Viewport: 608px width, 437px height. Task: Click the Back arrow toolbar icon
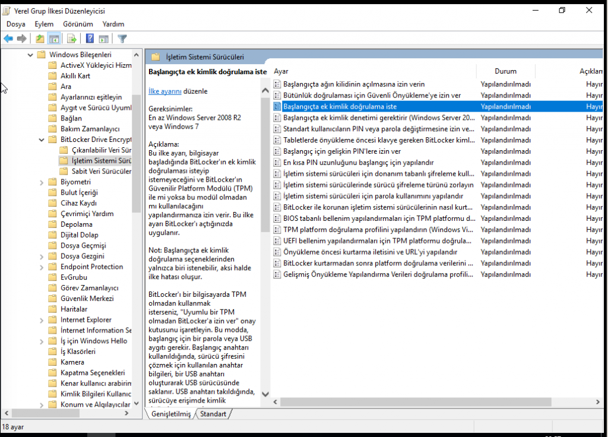[8, 39]
